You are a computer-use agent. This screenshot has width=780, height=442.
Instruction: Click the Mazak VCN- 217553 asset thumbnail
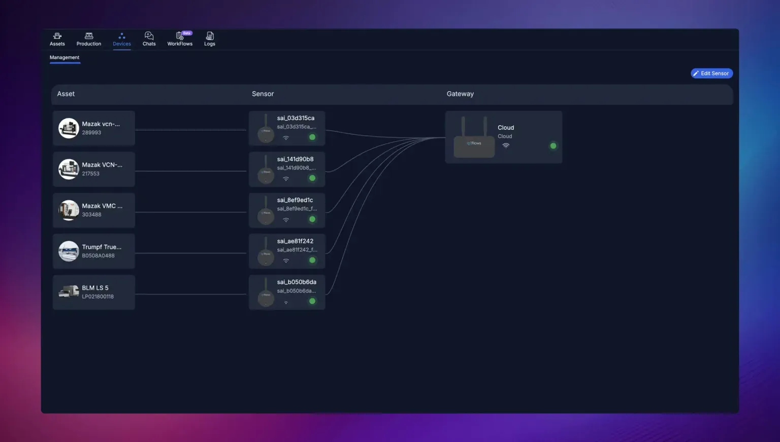click(x=69, y=169)
